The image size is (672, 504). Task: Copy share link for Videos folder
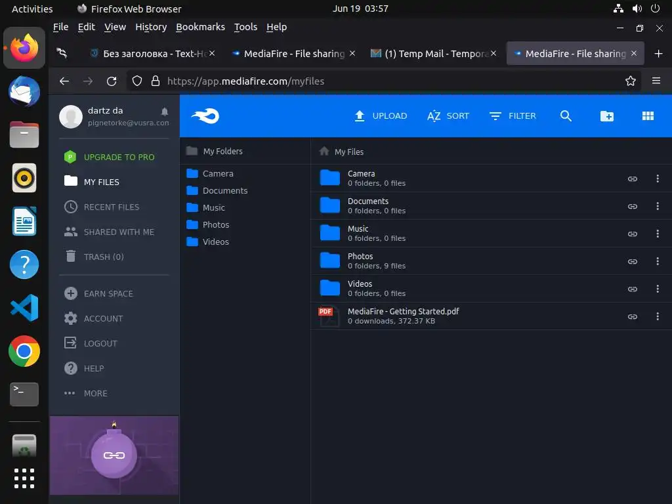click(633, 289)
